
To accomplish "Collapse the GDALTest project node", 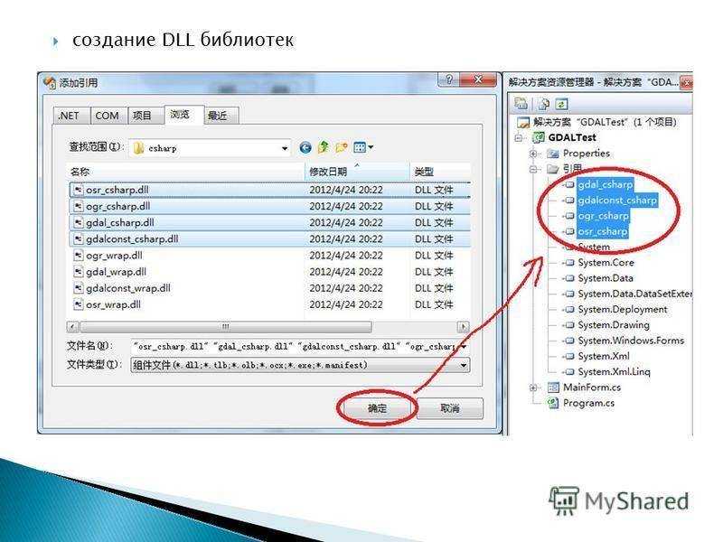I will (x=520, y=138).
